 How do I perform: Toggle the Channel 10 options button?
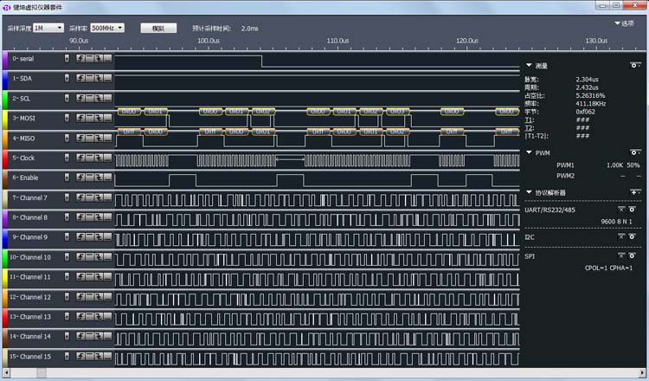[67, 257]
